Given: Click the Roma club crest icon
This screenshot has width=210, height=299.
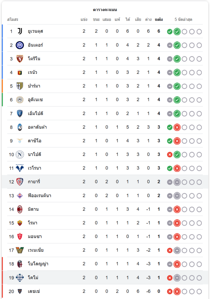Looking at the screenshot, I should pyautogui.click(x=20, y=223).
